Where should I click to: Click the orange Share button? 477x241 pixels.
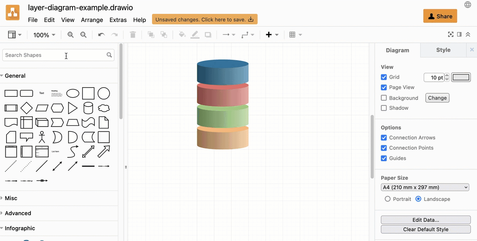pos(440,16)
